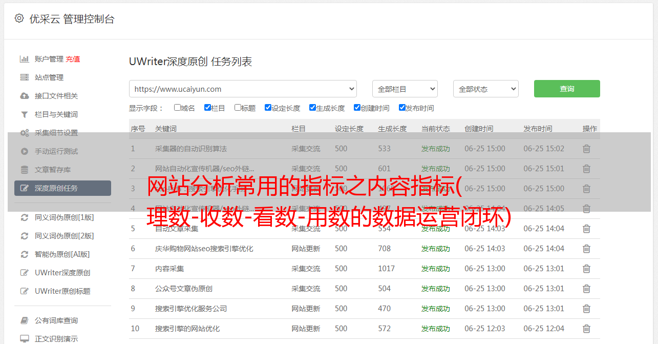Click keyword 公众号文章伪原创
Screen dimensions: 658x344
pyautogui.click(x=184, y=289)
